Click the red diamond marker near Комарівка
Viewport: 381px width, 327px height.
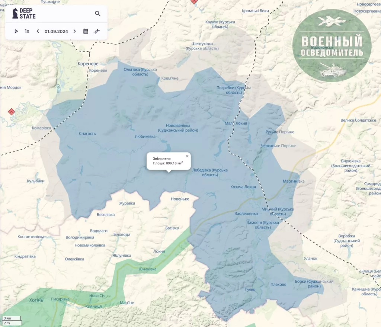12,111
